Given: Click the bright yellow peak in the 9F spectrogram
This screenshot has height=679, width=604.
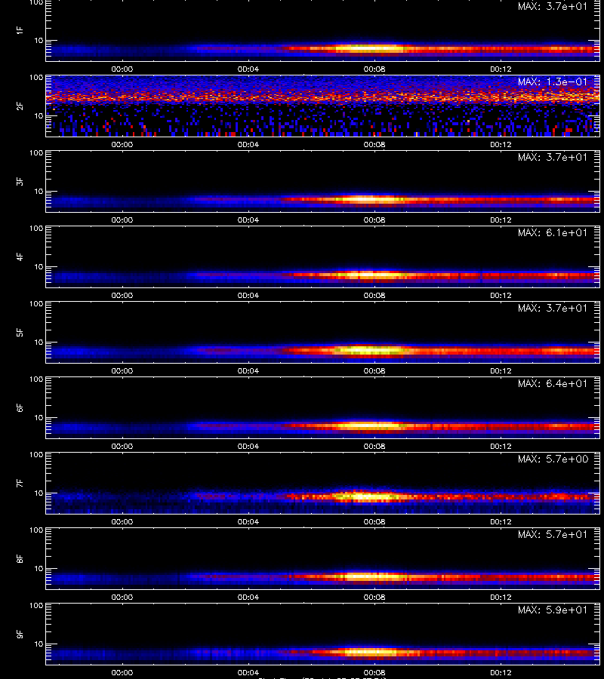Looking at the screenshot, I should [371, 652].
